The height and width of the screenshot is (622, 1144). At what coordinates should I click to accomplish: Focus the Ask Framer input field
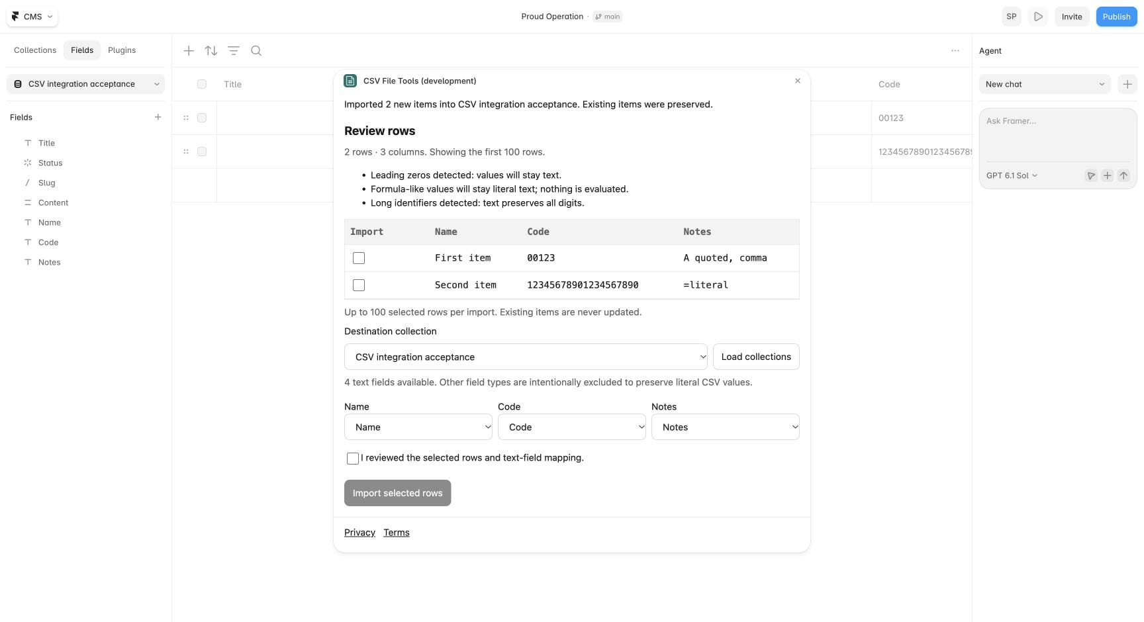click(x=1058, y=136)
